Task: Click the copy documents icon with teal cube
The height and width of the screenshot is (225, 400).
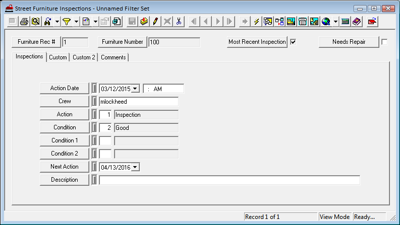Action: (x=117, y=22)
